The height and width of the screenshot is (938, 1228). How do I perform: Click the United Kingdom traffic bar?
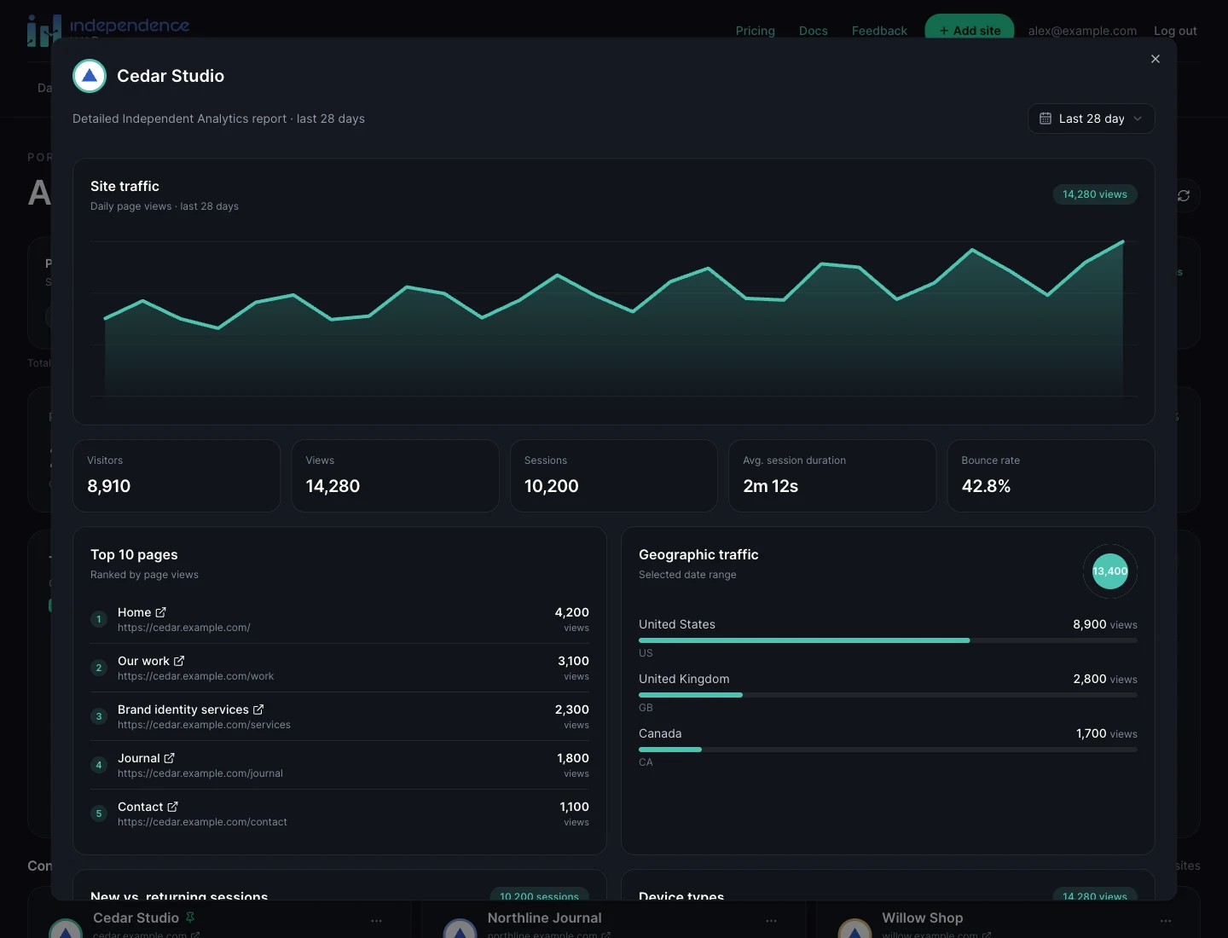(x=888, y=695)
